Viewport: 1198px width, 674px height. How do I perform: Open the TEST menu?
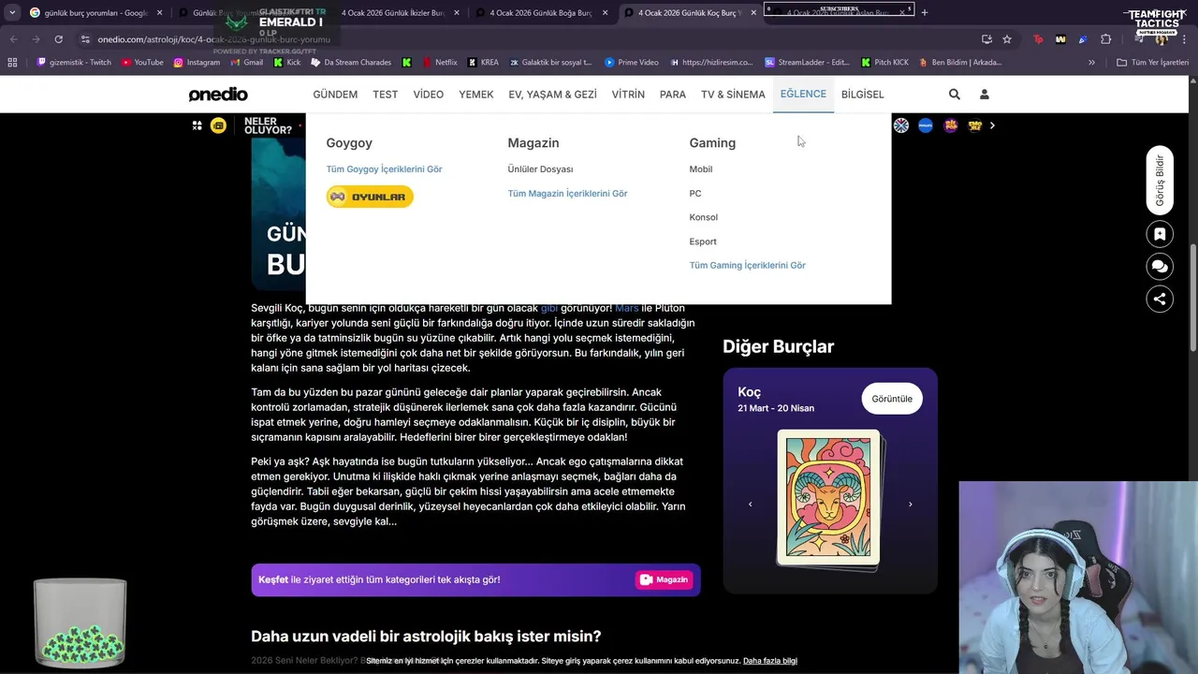(x=386, y=95)
